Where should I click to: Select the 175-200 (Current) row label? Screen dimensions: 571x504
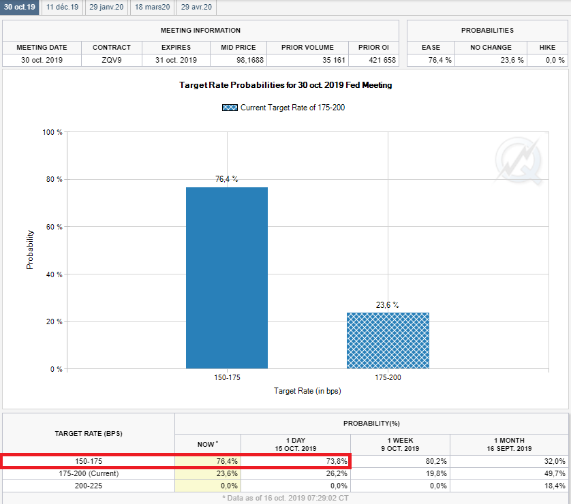[89, 473]
